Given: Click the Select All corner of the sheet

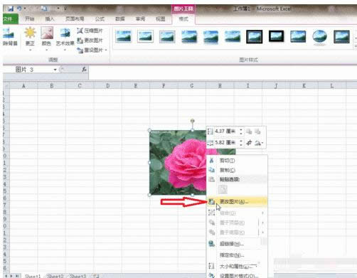Looking at the screenshot, I should tap(6, 85).
